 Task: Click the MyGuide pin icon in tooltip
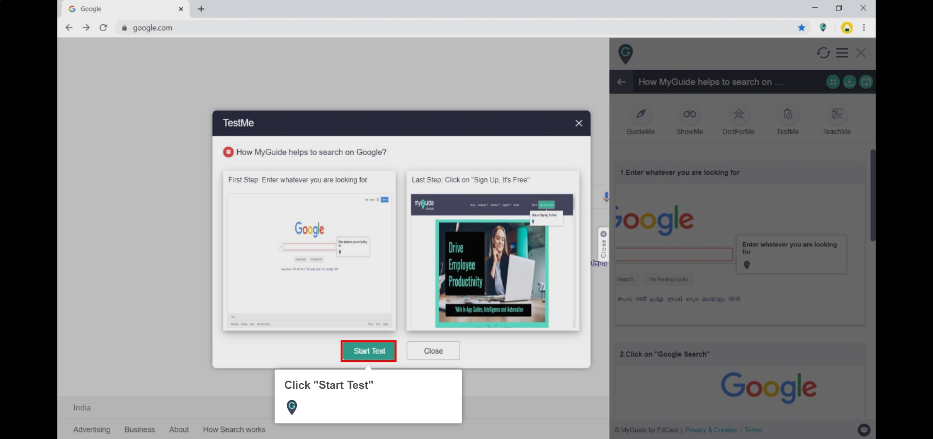coord(292,407)
